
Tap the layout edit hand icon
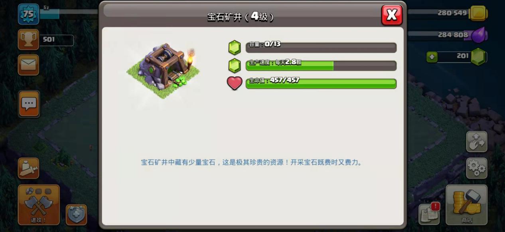pos(477,142)
